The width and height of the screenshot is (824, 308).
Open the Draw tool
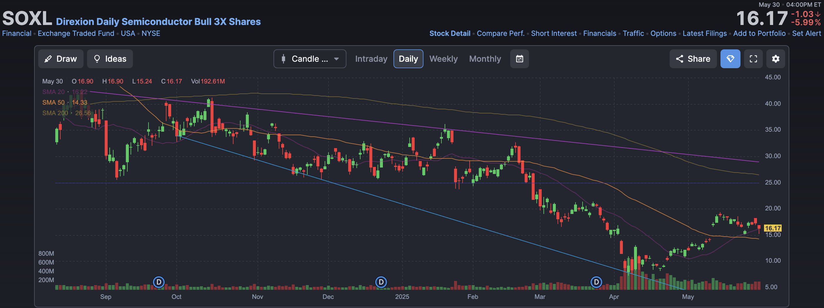tap(61, 59)
